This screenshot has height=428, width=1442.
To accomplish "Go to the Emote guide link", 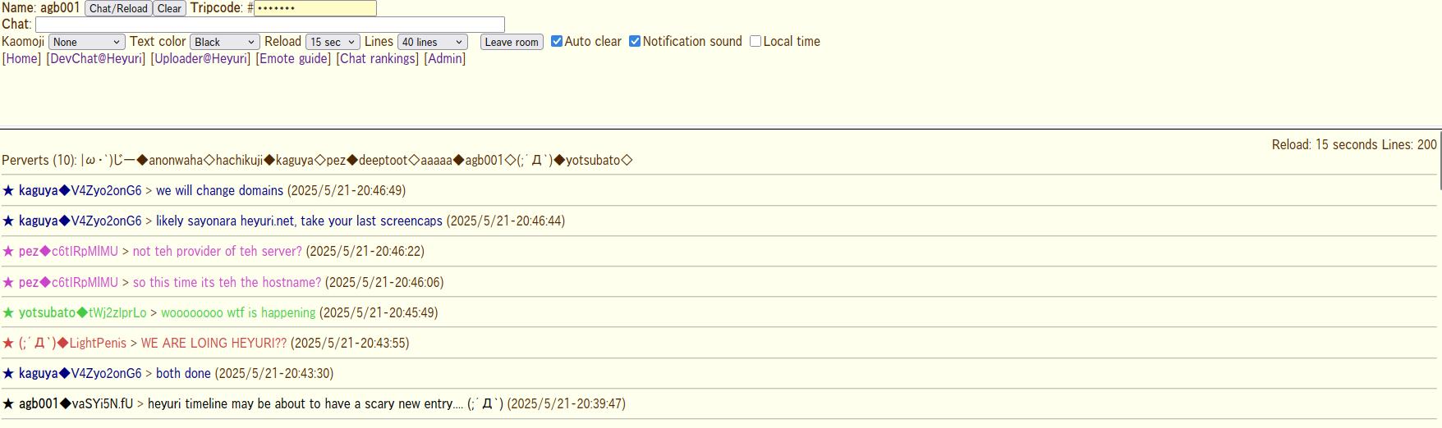I will tap(293, 58).
